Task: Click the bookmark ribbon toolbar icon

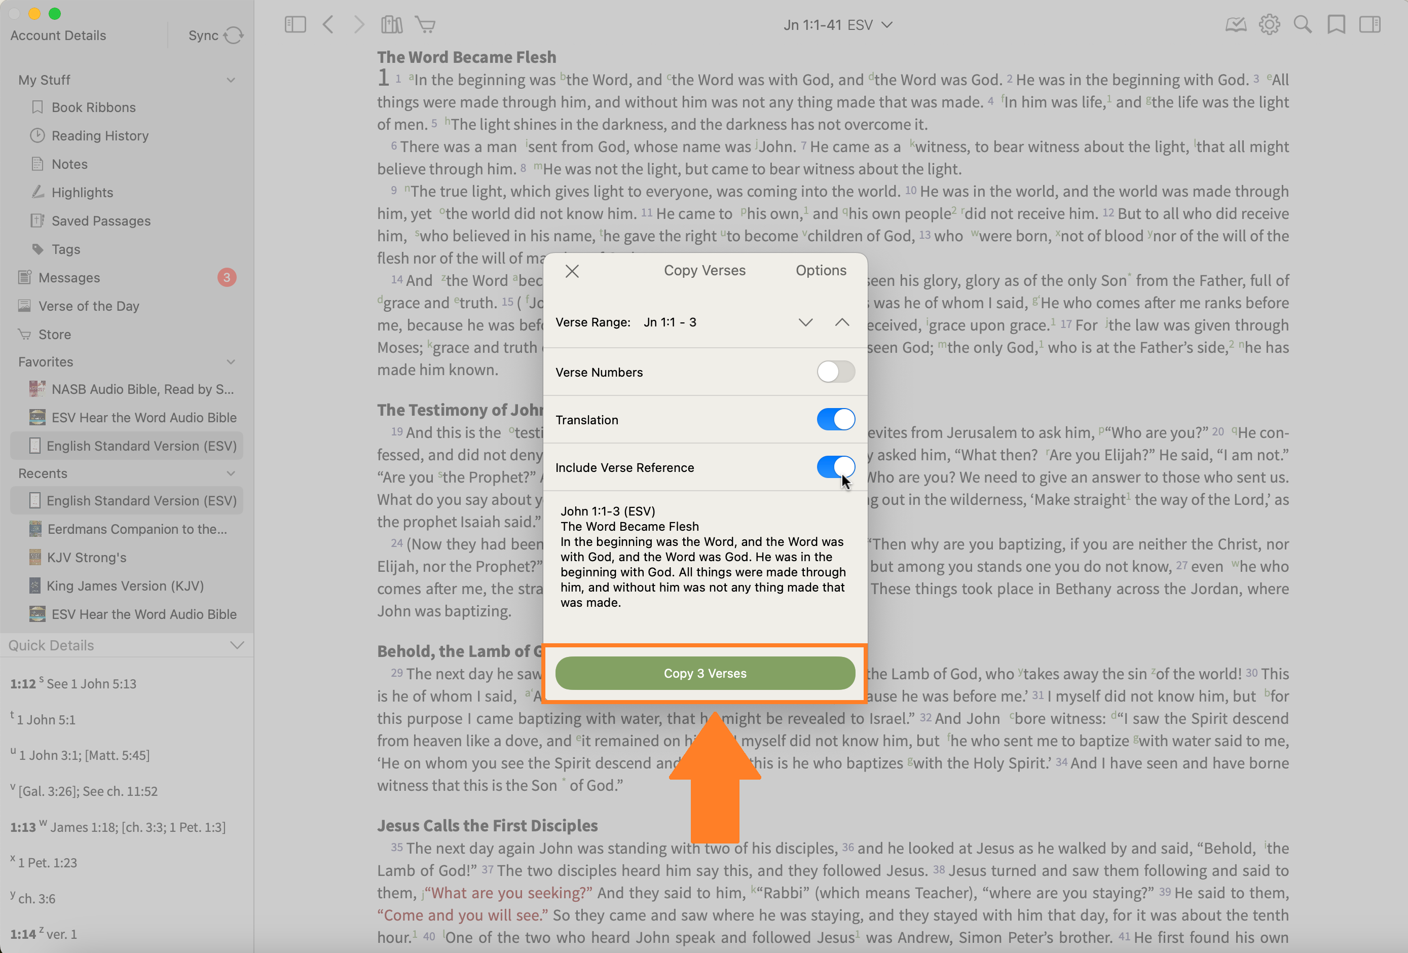Action: point(1336,25)
